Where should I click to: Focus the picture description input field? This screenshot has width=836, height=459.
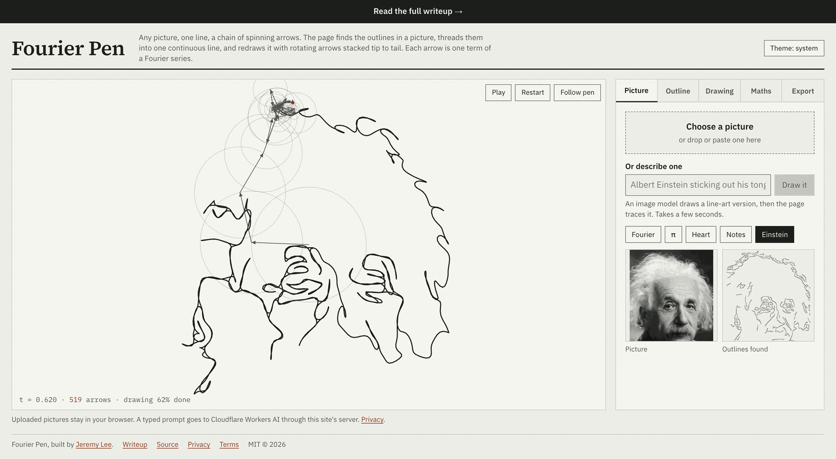tap(698, 185)
